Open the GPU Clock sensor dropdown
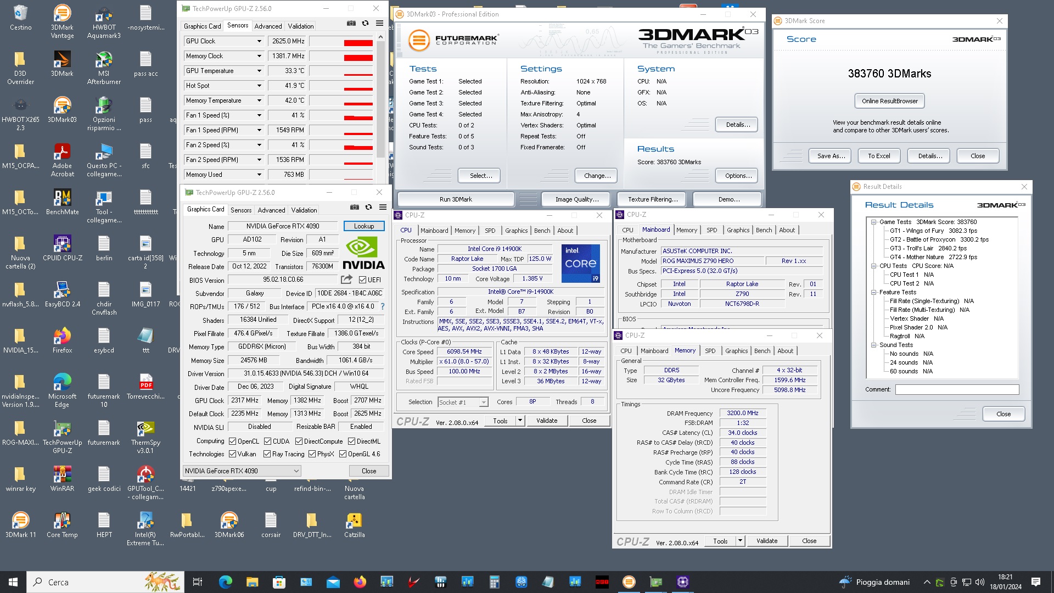 259,41
